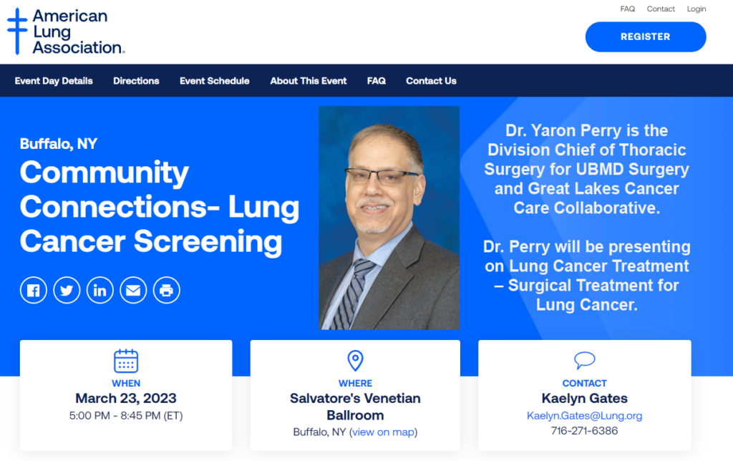Select the 'March 23, 2023' date text
The width and height of the screenshot is (733, 461).
[x=126, y=398]
